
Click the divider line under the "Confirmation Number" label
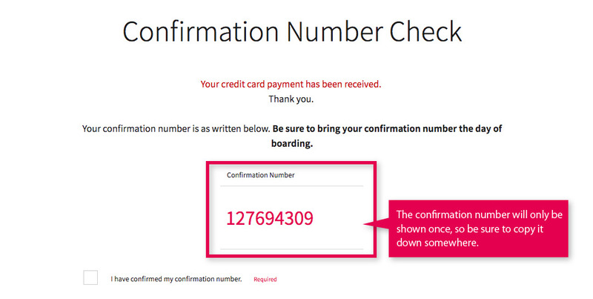point(291,185)
